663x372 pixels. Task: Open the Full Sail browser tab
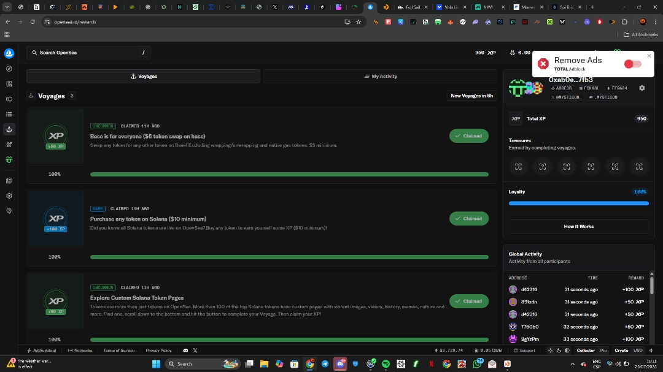[413, 7]
